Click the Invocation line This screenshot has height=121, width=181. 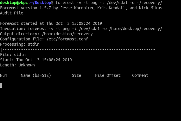(x=81, y=29)
